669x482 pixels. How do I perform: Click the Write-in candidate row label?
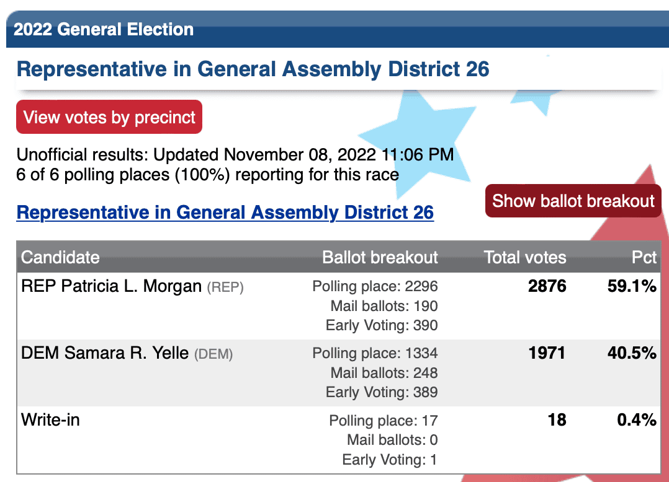50,420
